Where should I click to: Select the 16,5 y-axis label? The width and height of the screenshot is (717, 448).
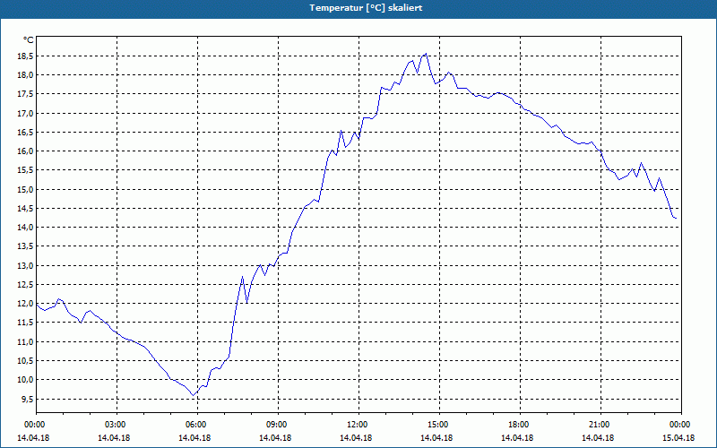(x=26, y=133)
